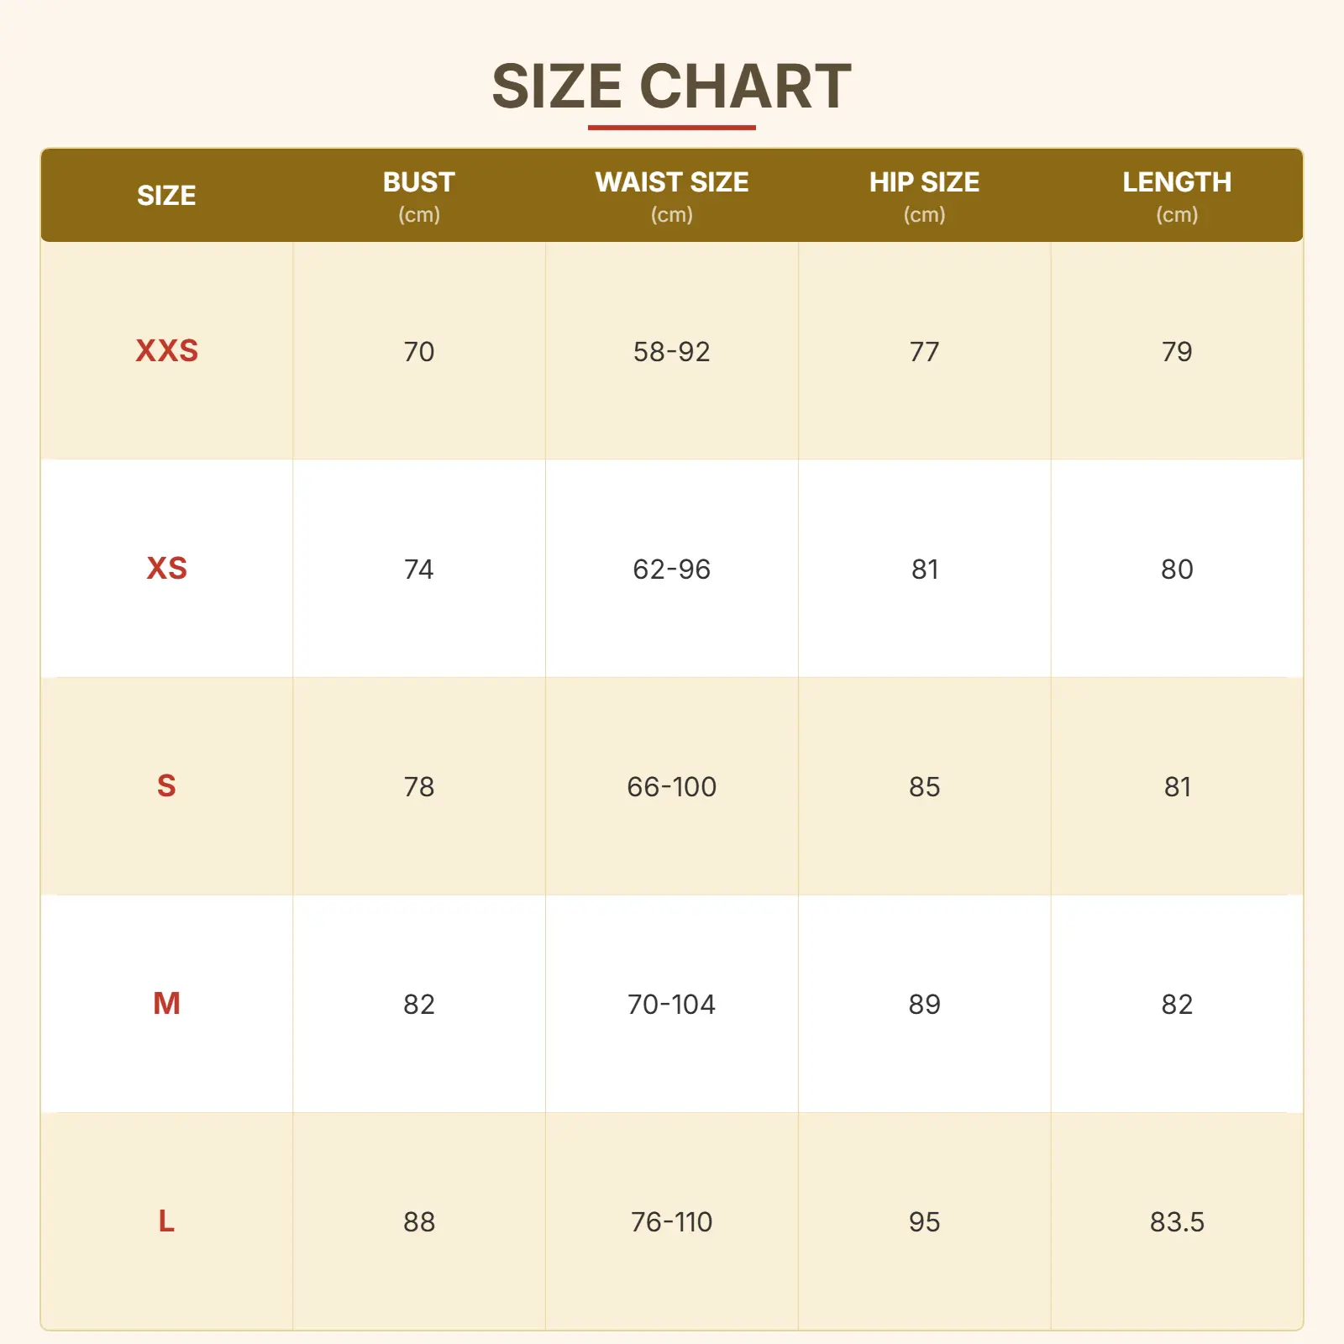Select the M waist range 70-104
The width and height of the screenshot is (1344, 1344).
pyautogui.click(x=671, y=1005)
